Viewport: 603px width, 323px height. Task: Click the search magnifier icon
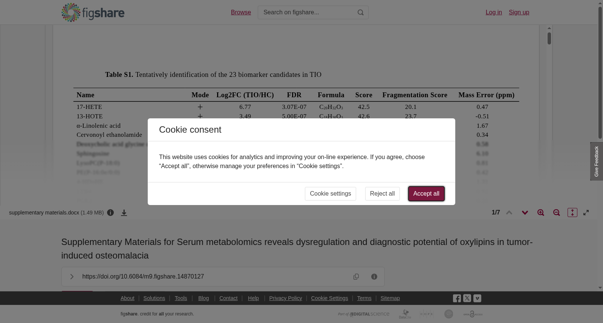click(360, 12)
